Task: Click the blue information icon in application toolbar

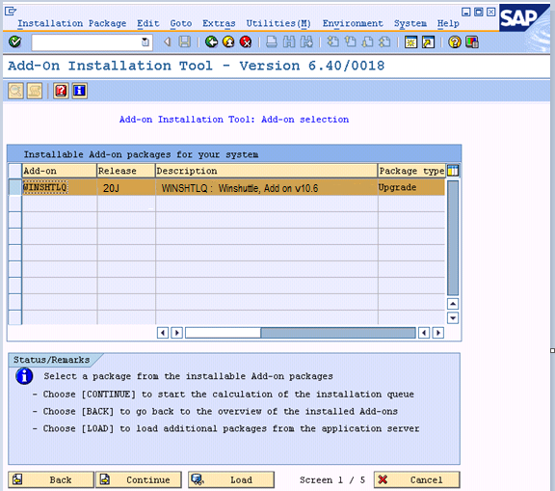Action: [x=80, y=91]
